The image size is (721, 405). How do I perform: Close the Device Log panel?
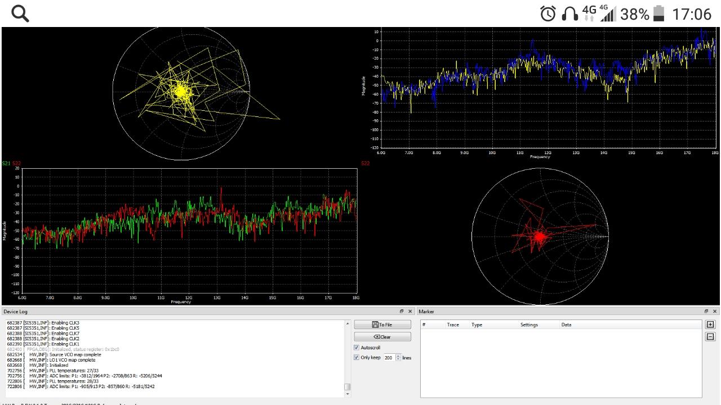(x=410, y=311)
